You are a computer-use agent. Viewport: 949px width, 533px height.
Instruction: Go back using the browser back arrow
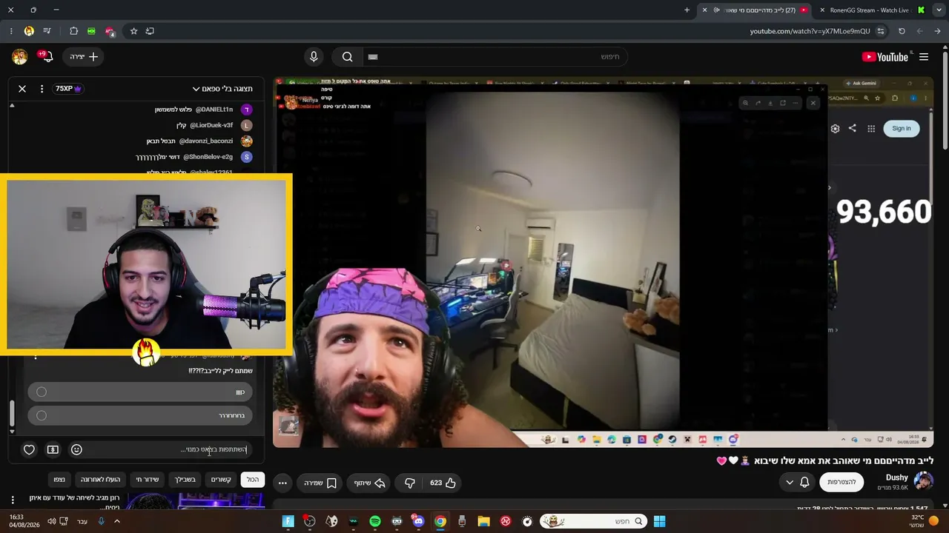[937, 31]
